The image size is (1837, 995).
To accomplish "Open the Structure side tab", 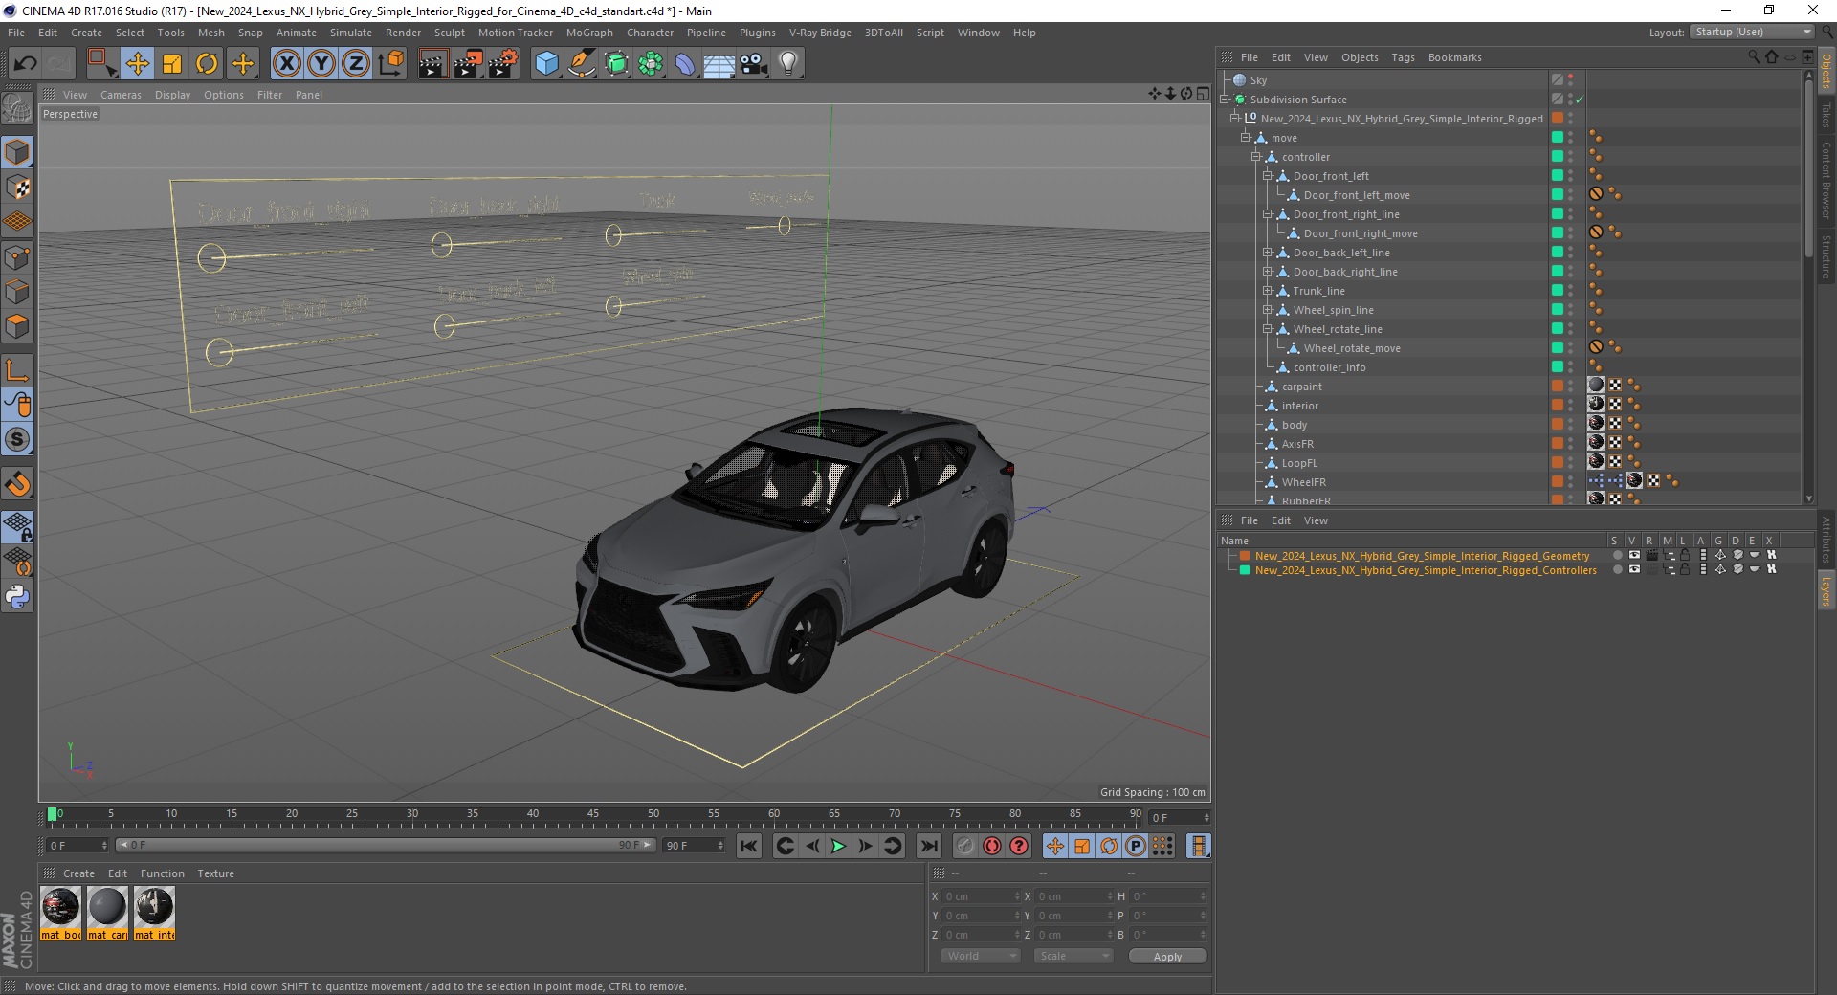I will click(x=1826, y=255).
